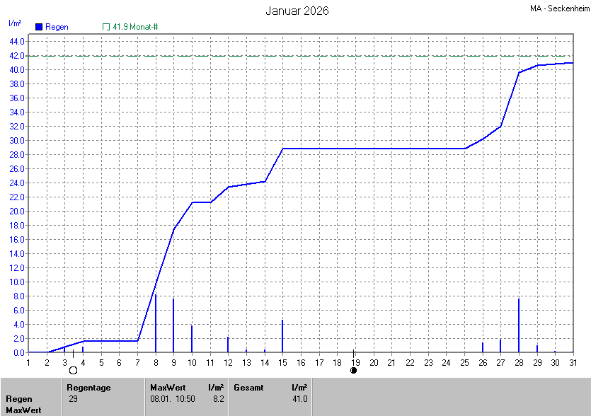591x416 pixels.
Task: Click the rain bar at day 15
Action: 282,336
